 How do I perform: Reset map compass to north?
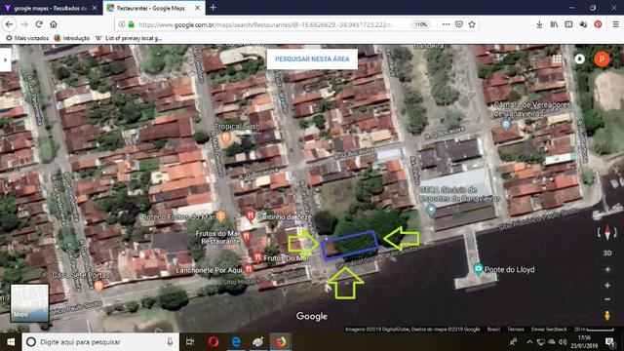607,232
